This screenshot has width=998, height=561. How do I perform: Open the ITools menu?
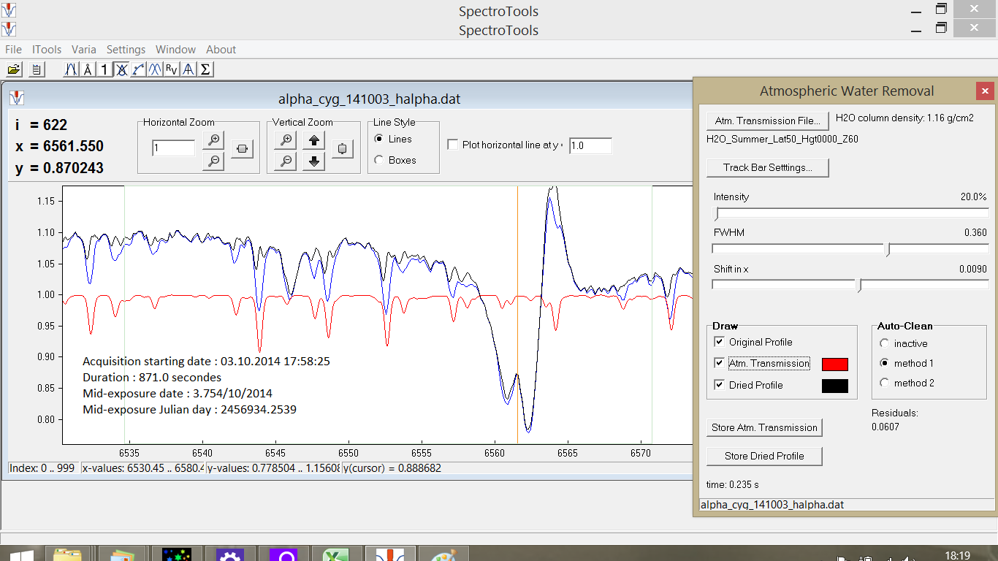47,50
